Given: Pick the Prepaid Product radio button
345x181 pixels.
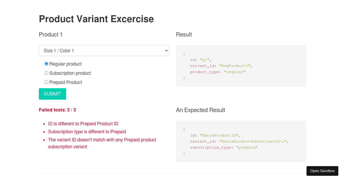Looking at the screenshot, I should click(x=47, y=82).
